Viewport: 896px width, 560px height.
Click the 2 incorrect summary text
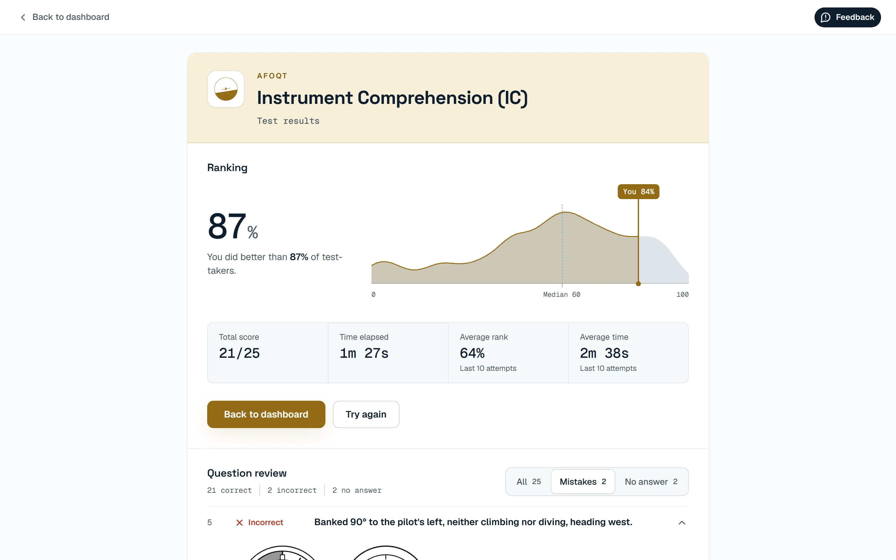pyautogui.click(x=292, y=490)
